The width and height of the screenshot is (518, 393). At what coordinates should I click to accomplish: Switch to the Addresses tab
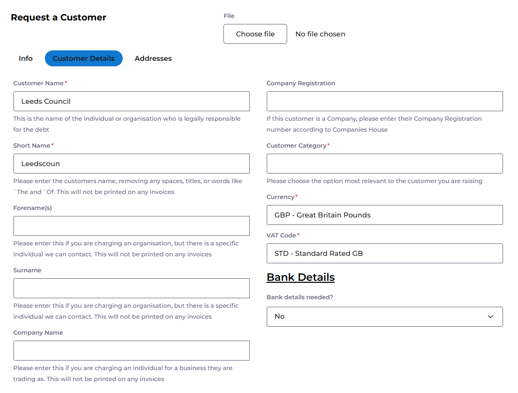click(153, 58)
